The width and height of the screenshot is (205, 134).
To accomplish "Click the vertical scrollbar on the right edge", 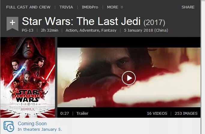I will click(203, 67).
